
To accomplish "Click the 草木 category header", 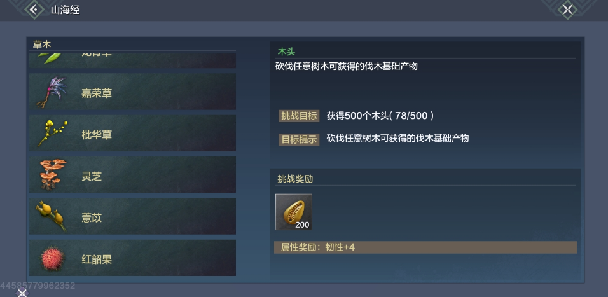I will pos(42,45).
